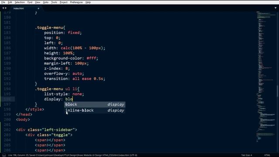Click line number 194 in gutter
Image resolution: width=279 pixels, height=157 pixels.
pyautogui.click(x=7, y=89)
